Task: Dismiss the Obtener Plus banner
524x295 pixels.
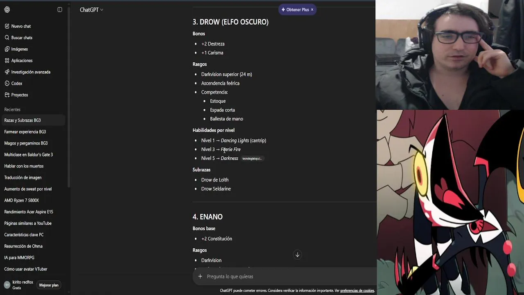Action: pyautogui.click(x=312, y=9)
